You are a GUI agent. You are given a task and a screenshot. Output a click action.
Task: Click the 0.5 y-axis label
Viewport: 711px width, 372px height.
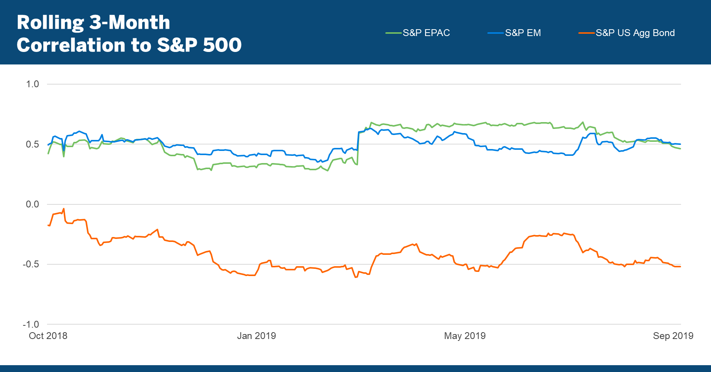point(32,144)
